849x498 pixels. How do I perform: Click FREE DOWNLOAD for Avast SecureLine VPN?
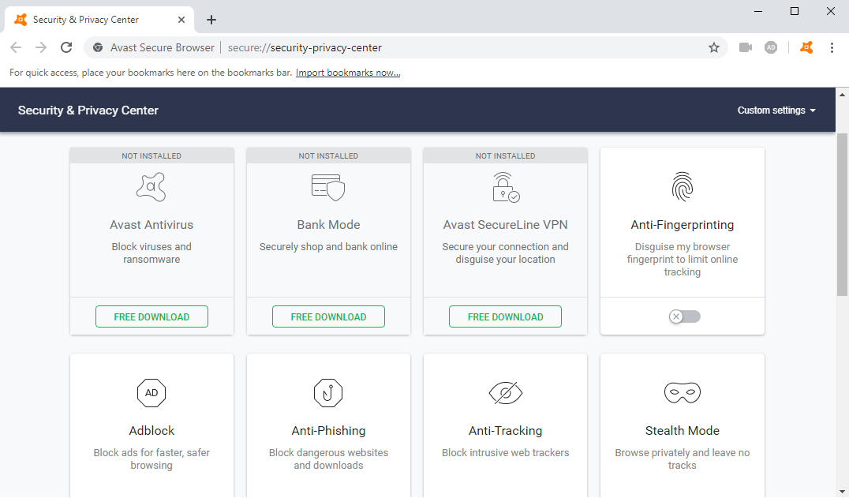505,316
